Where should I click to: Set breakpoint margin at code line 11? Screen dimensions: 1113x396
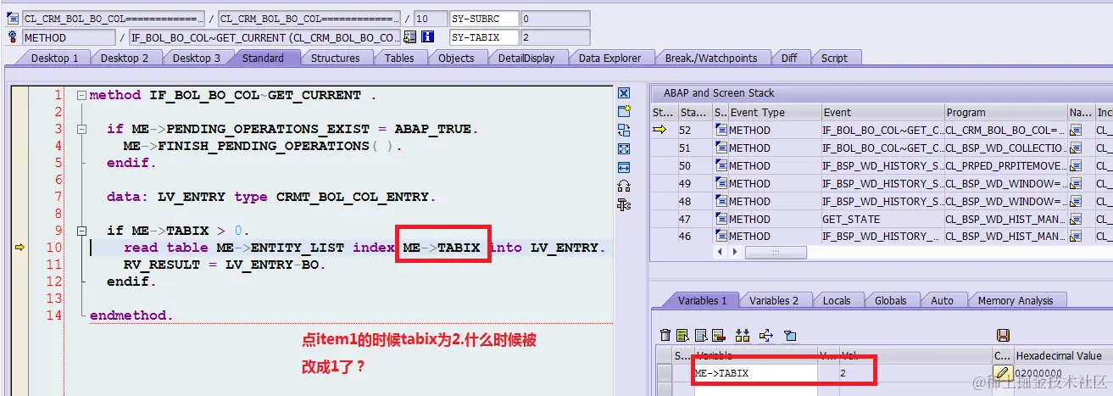pos(20,265)
